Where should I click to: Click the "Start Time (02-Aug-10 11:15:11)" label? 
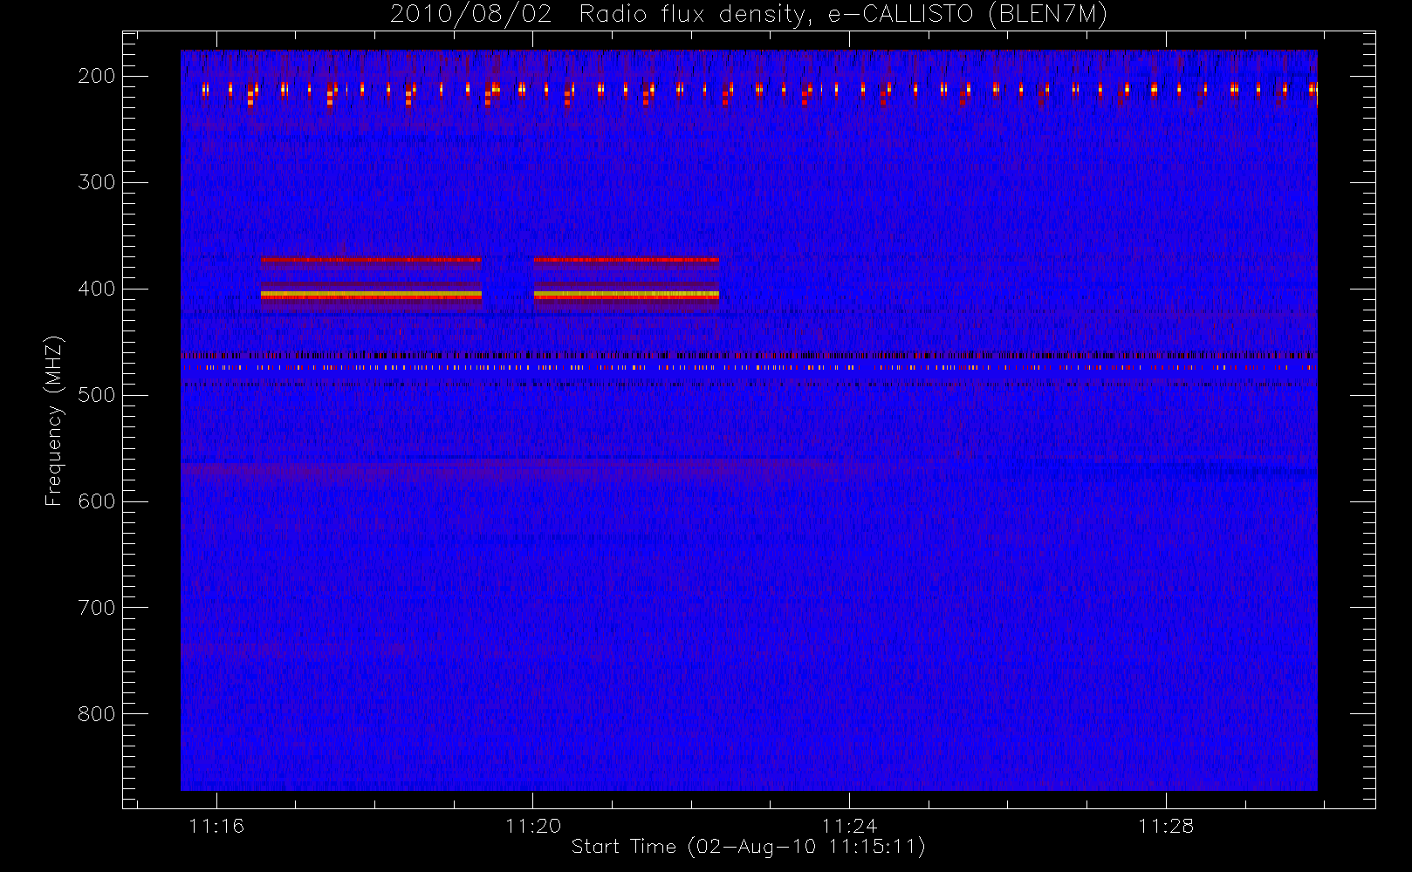click(x=748, y=847)
